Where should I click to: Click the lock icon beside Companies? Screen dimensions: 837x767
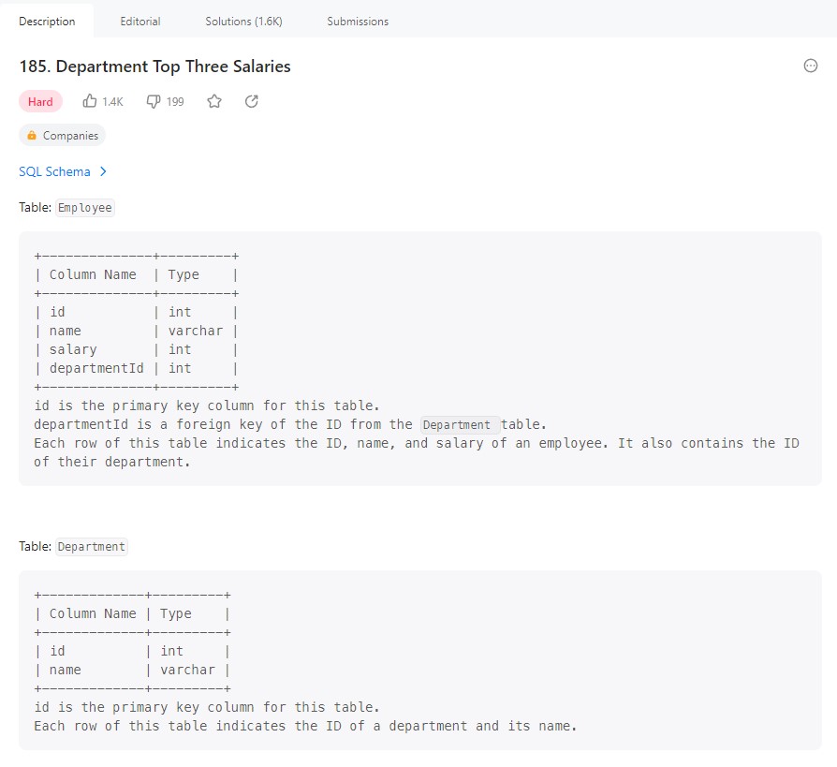[32, 136]
